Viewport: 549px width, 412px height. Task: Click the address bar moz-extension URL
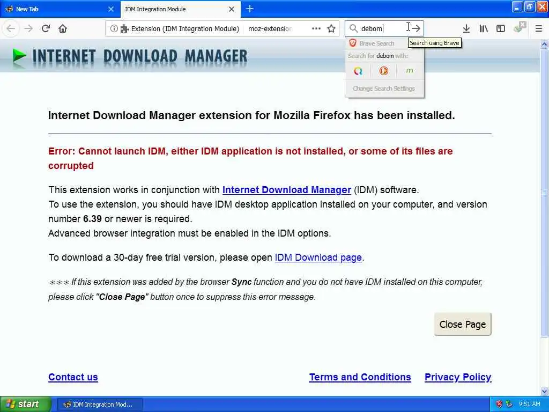coord(270,29)
